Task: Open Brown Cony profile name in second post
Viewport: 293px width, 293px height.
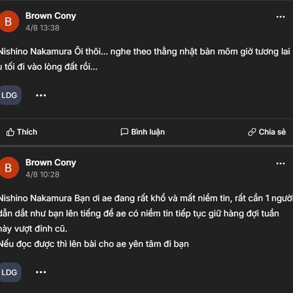Action: (x=51, y=163)
